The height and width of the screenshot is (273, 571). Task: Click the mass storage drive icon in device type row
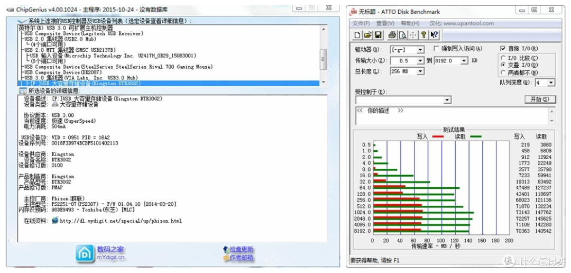(x=55, y=104)
